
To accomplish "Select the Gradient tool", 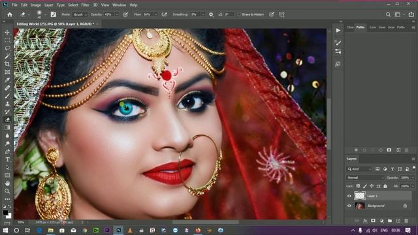I will pyautogui.click(x=7, y=128).
